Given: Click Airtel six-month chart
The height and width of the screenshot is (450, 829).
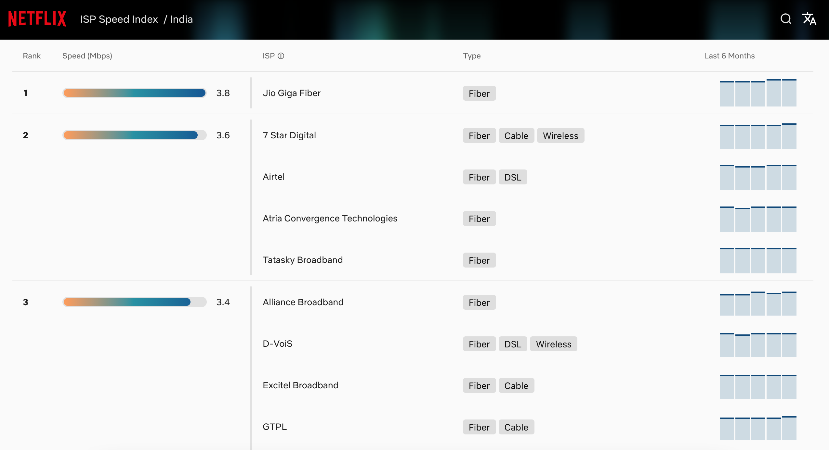Looking at the screenshot, I should point(758,178).
